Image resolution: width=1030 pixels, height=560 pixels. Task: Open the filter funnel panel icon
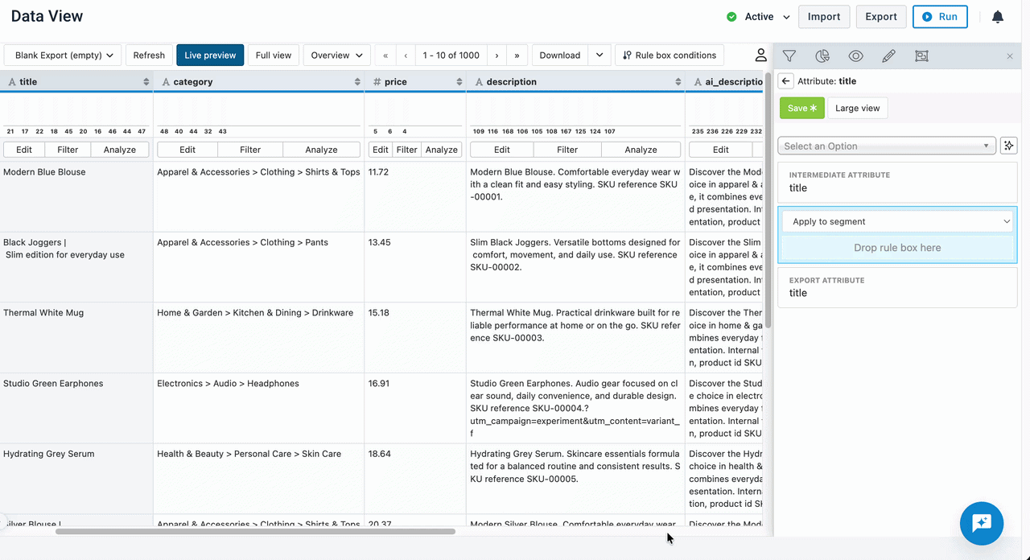click(789, 56)
